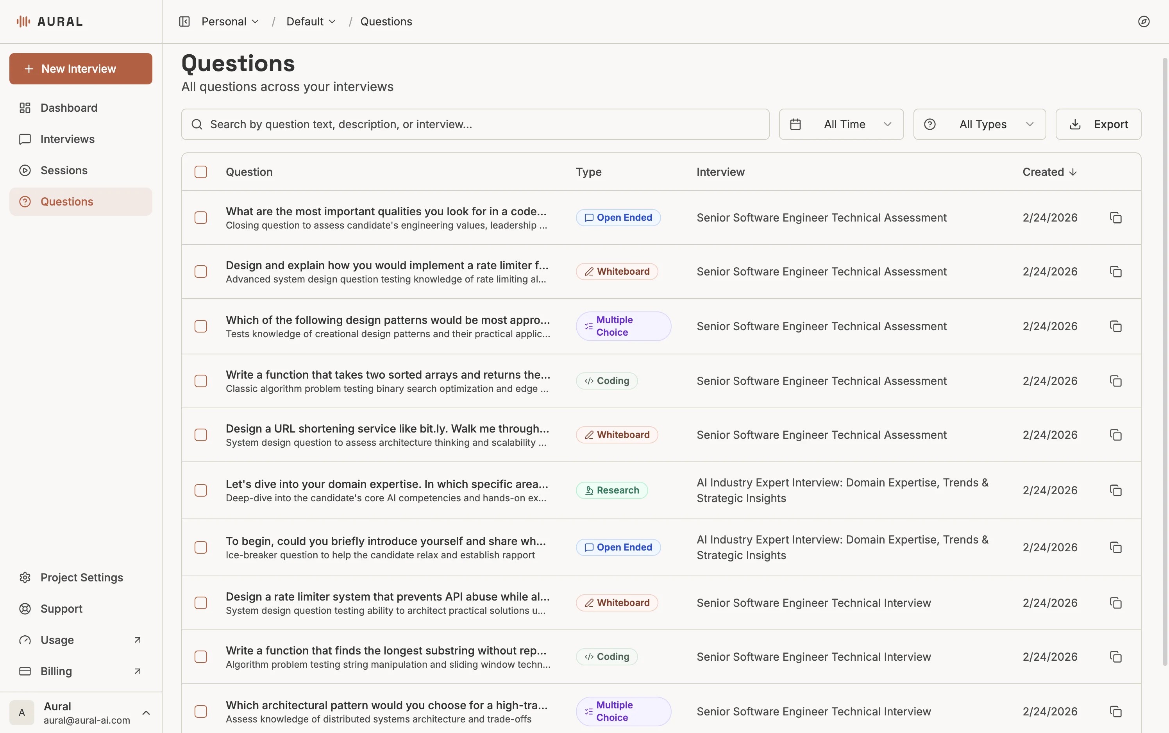Open the Support link

[x=81, y=609]
